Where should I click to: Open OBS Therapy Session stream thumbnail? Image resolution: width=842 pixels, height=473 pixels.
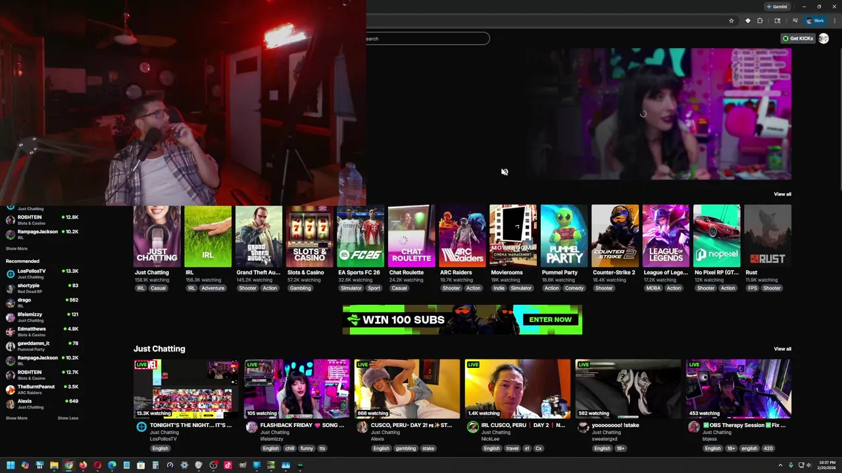click(x=739, y=389)
